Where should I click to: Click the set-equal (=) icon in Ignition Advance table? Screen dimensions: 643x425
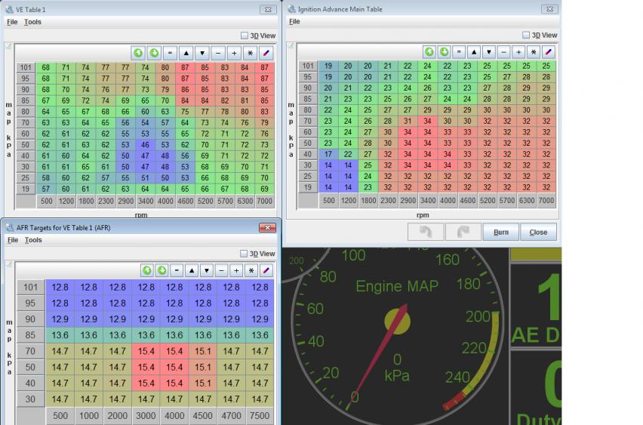(x=459, y=52)
